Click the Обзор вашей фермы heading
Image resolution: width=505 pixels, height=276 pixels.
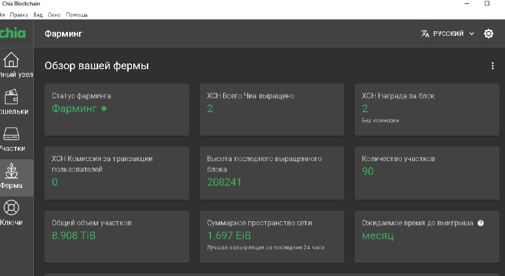(97, 66)
